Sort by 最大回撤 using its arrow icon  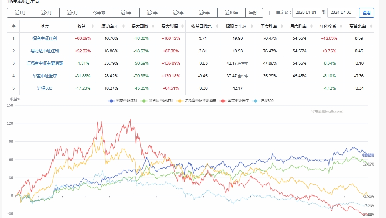[153, 26]
